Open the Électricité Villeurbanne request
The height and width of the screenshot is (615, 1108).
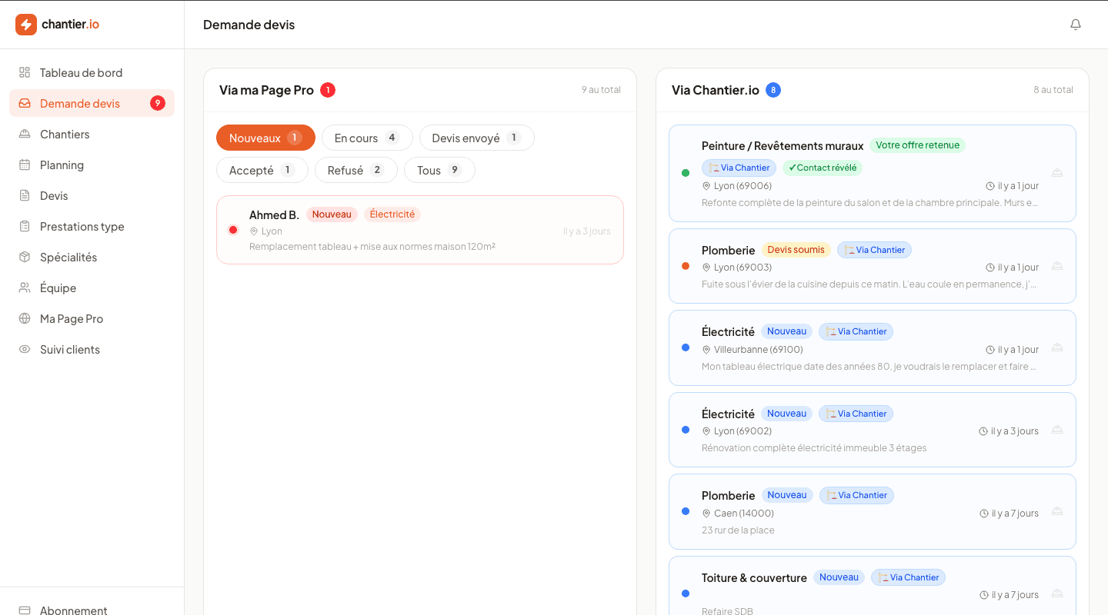[x=873, y=347]
